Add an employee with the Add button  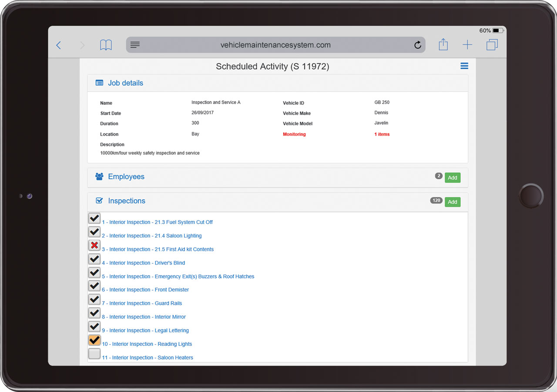tap(453, 178)
